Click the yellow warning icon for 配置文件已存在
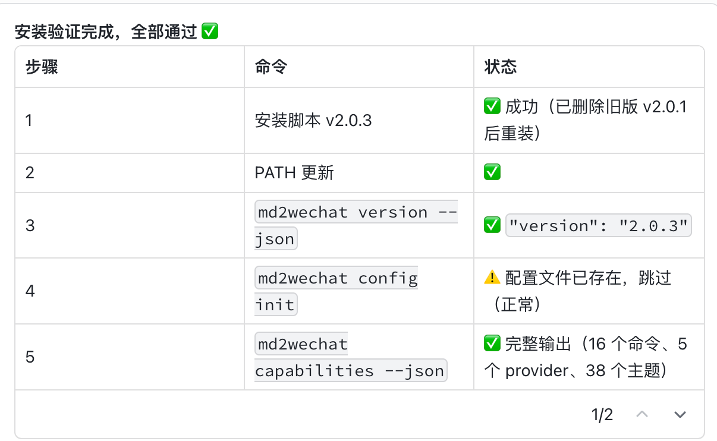 pos(492,278)
